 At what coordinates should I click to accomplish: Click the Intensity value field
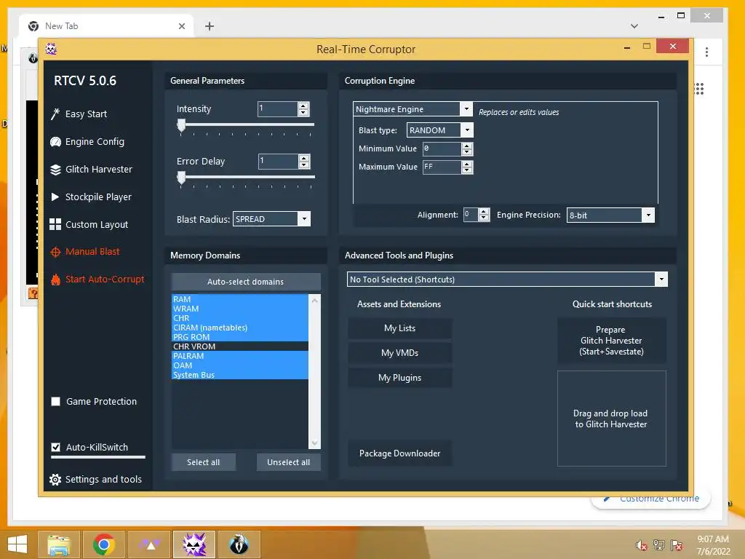278,109
